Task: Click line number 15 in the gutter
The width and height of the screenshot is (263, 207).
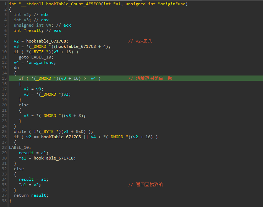Action: (4, 78)
